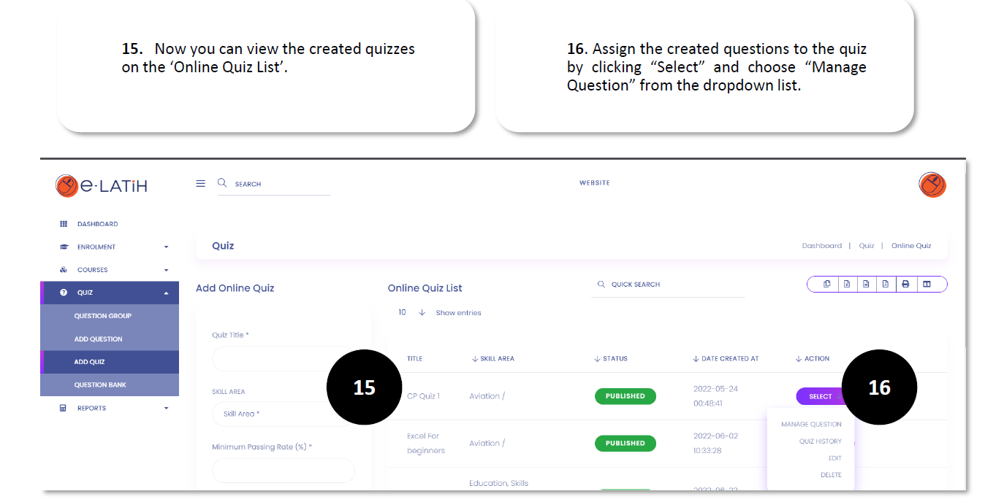Print the Online Quiz List

[x=905, y=284]
